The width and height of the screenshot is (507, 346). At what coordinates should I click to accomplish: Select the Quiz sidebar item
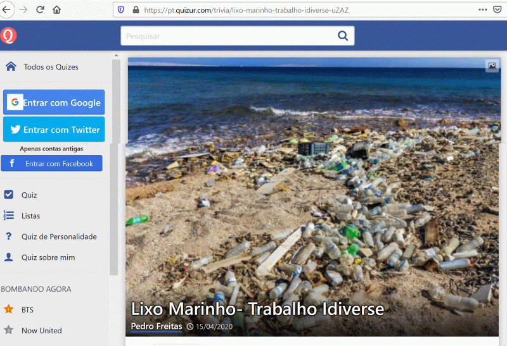click(29, 195)
